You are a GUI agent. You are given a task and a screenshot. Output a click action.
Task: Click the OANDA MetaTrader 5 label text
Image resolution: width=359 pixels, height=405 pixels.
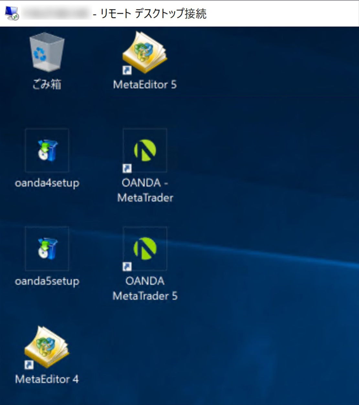pos(145,288)
